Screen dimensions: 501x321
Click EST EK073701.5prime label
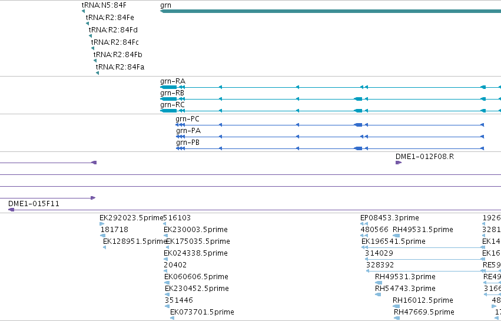point(202,312)
